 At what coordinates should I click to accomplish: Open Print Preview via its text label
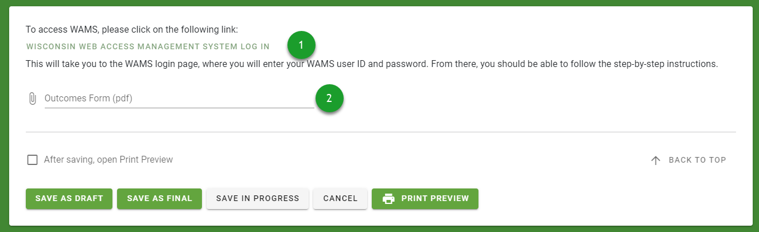435,199
